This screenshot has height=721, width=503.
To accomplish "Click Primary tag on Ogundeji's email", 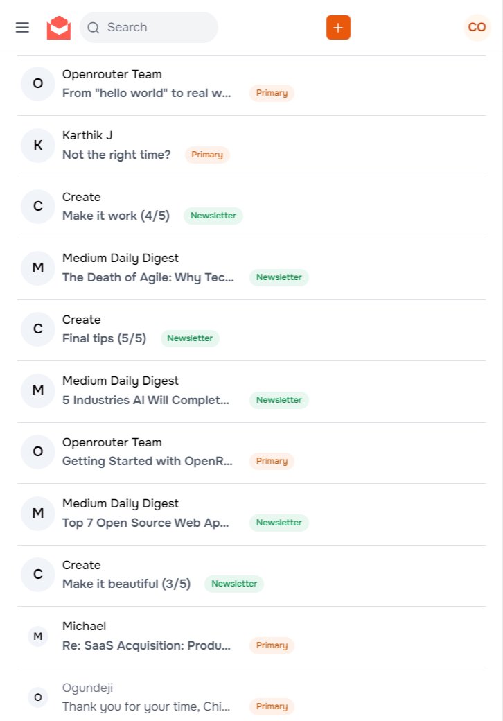I will coord(272,706).
